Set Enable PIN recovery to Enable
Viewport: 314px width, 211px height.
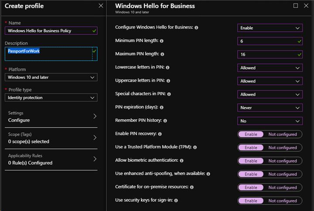(251, 134)
